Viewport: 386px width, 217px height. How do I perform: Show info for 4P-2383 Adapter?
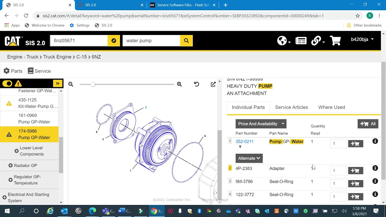[x=375, y=168]
